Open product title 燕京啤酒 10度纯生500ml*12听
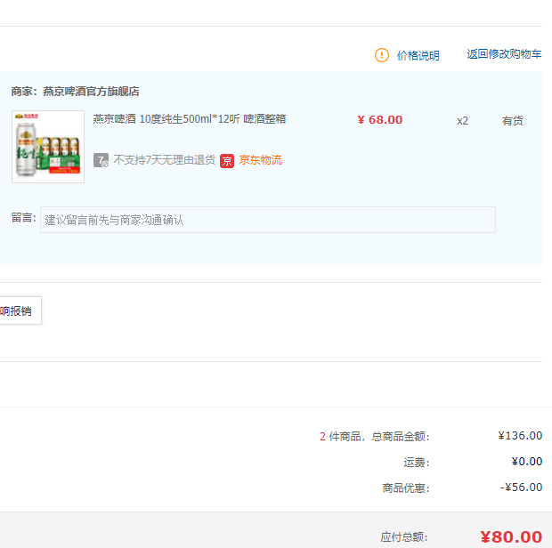The image size is (552, 548). tap(190, 119)
